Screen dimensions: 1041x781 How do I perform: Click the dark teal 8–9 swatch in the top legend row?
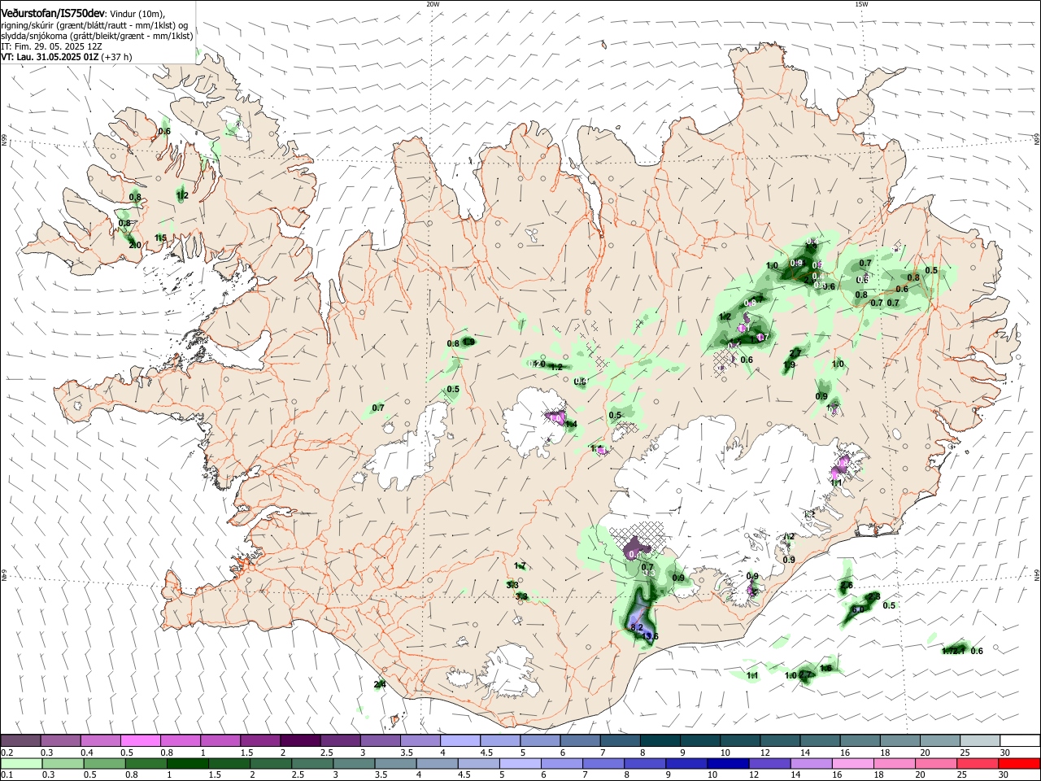click(660, 740)
